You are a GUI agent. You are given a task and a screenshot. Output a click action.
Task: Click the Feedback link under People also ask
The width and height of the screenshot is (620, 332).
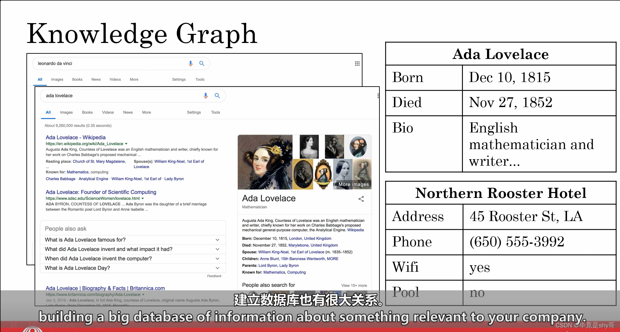coord(214,276)
